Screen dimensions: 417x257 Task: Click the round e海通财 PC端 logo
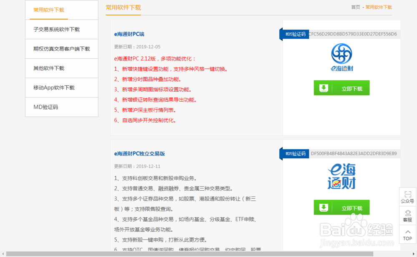click(x=342, y=57)
